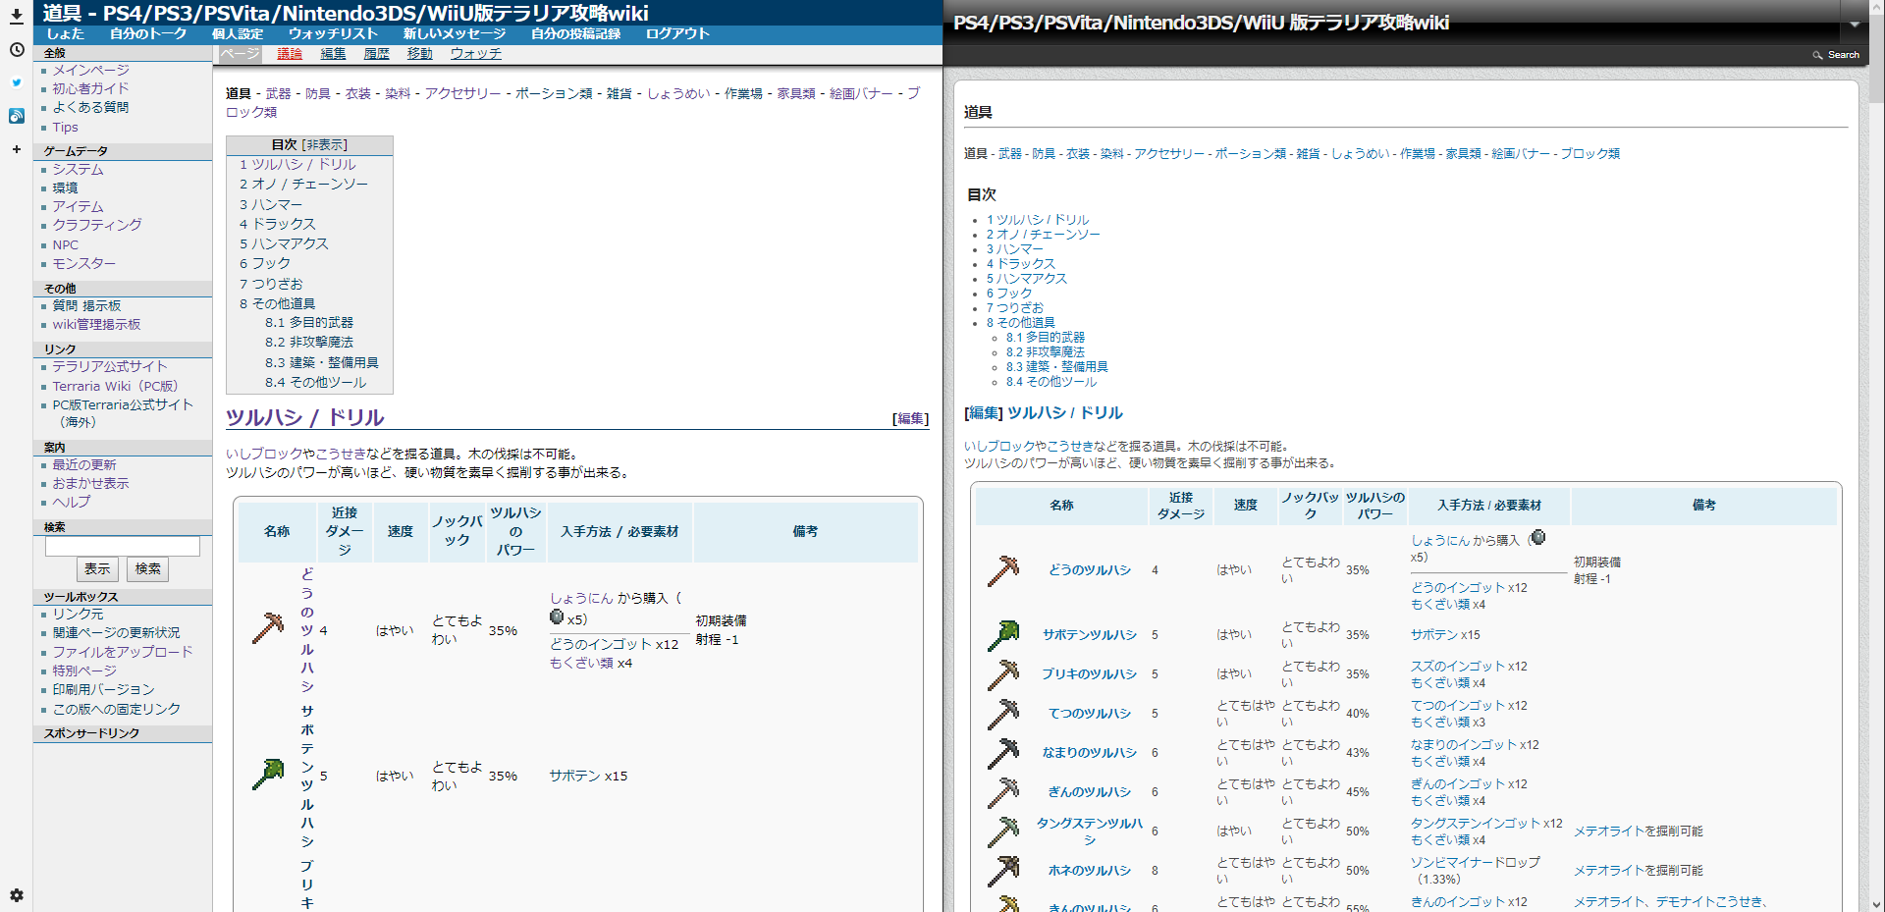1885x912 pixels.
Task: Click the blue feed icon in sidebar
Action: [x=17, y=116]
